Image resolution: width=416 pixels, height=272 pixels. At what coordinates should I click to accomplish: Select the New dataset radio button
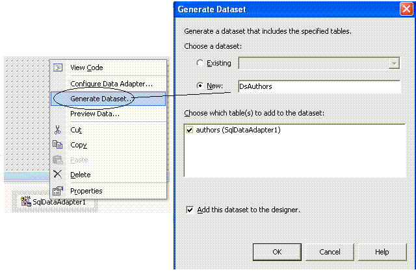click(x=200, y=86)
